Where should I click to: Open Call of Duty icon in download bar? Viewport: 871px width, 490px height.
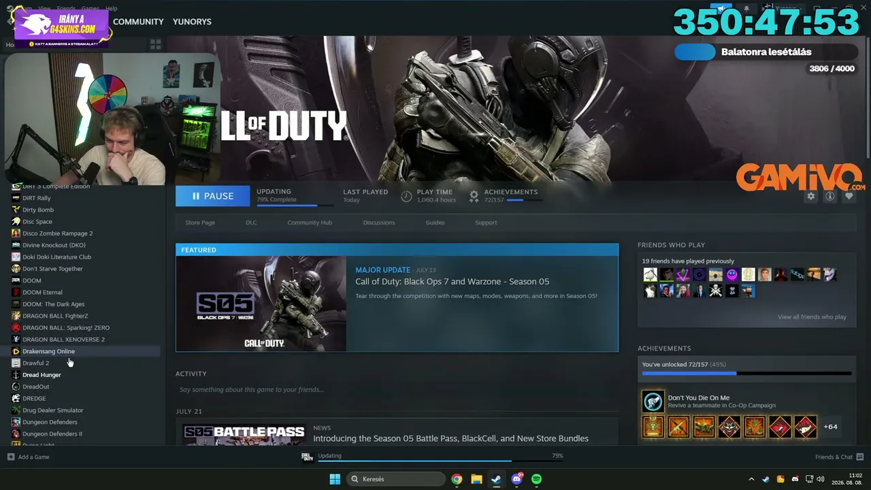click(x=308, y=457)
